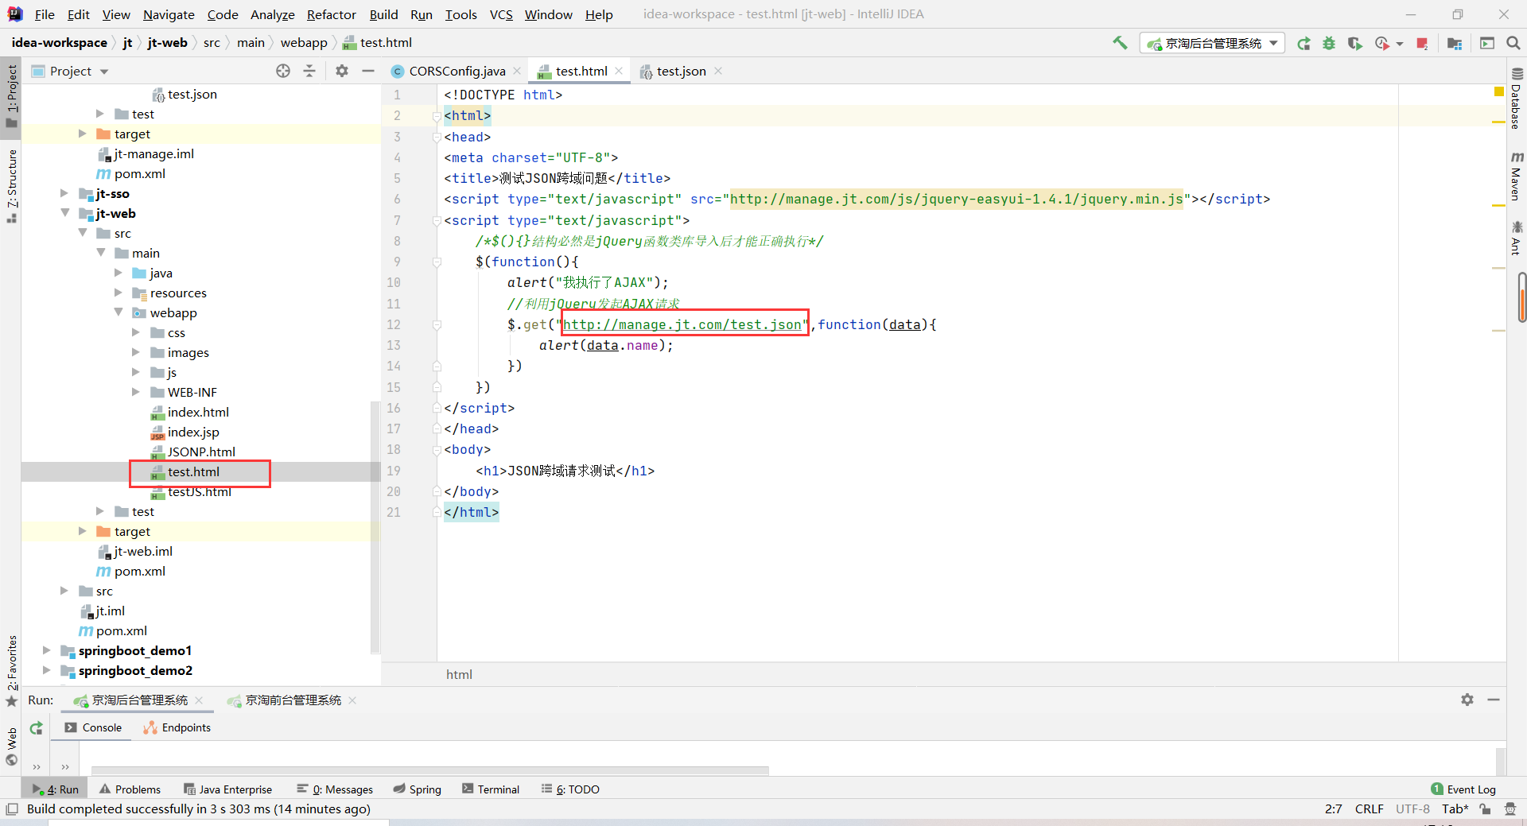Open the run configuration dropdown 京淘后台管理系统
1527x826 pixels.
[x=1212, y=43]
